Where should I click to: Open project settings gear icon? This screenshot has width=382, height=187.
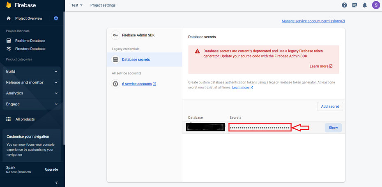pyautogui.click(x=56, y=18)
